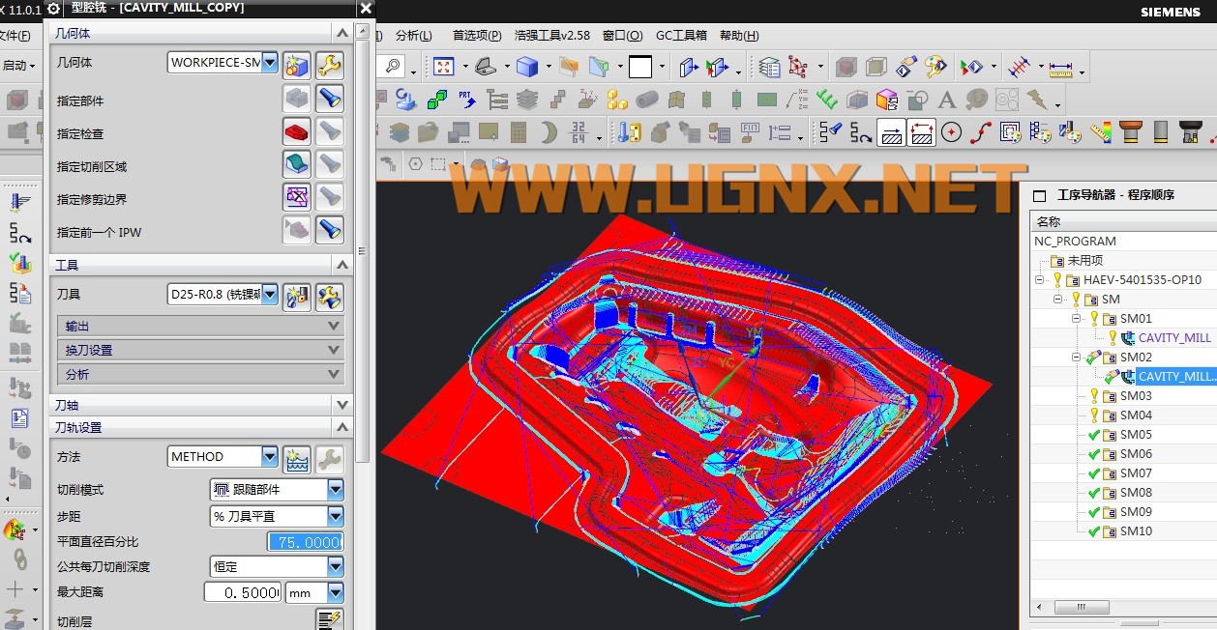Click the highlighted non-cutting moves icon
Image resolution: width=1217 pixels, height=630 pixels.
click(x=922, y=132)
